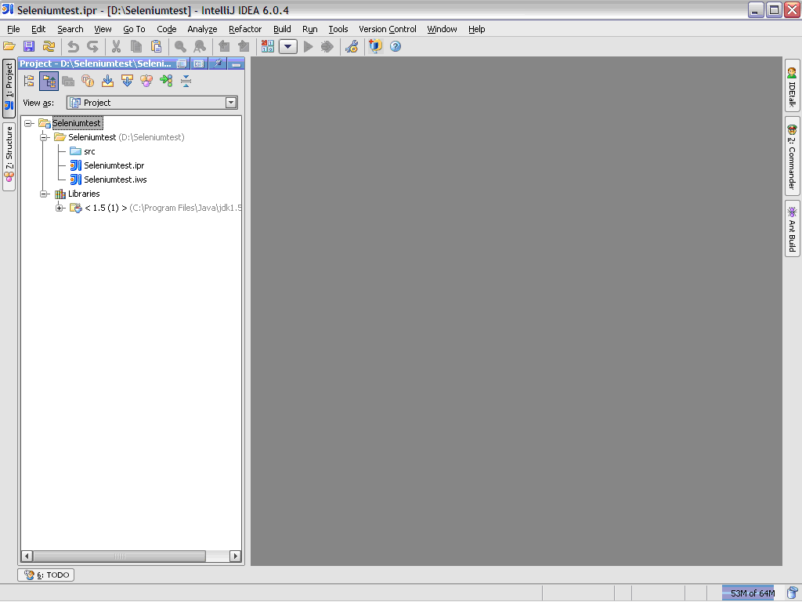Click the Redo arrow icon

point(92,46)
